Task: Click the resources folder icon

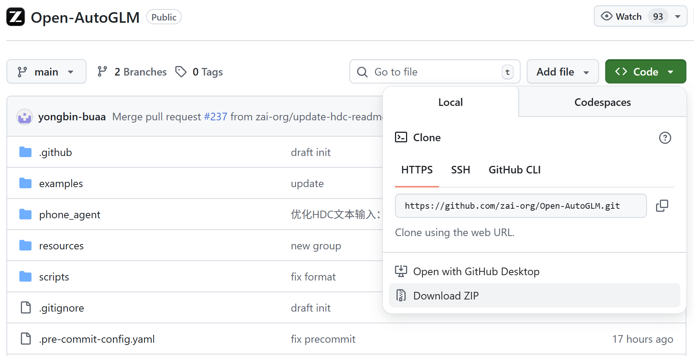Action: [25, 245]
